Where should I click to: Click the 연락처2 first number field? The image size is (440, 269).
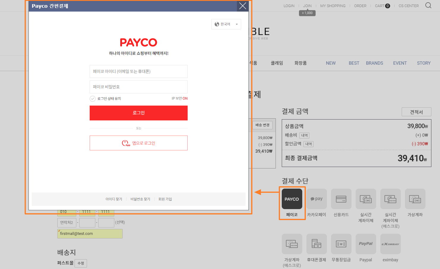click(x=67, y=222)
